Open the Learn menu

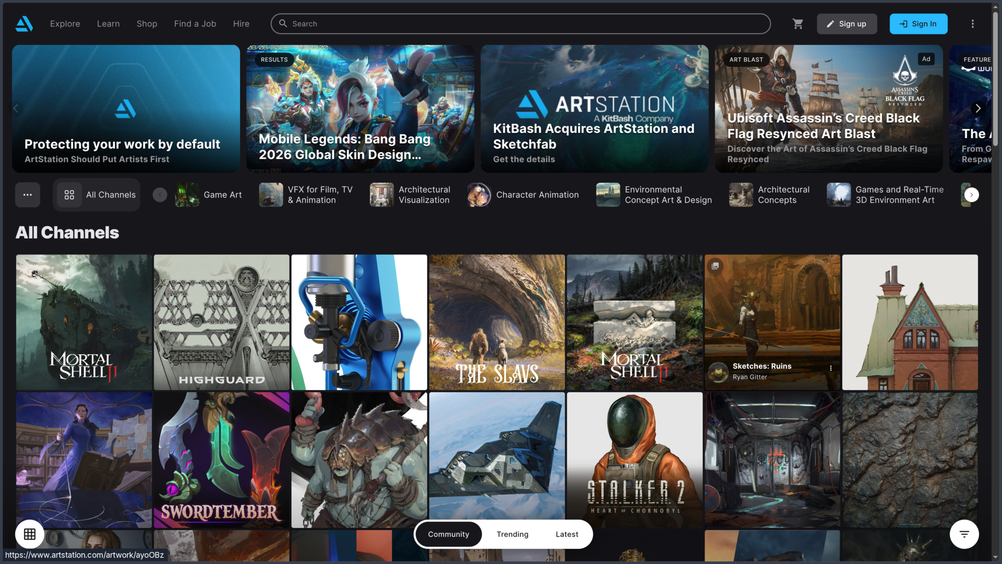109,23
